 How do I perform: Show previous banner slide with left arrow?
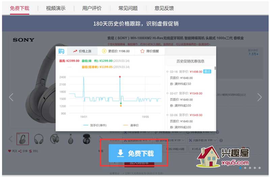click(11, 97)
